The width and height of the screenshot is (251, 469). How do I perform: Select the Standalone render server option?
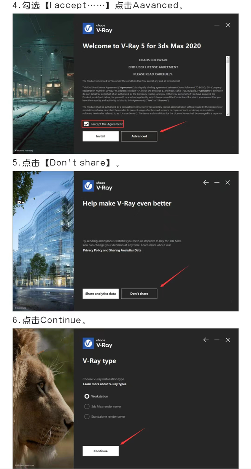[87, 417]
